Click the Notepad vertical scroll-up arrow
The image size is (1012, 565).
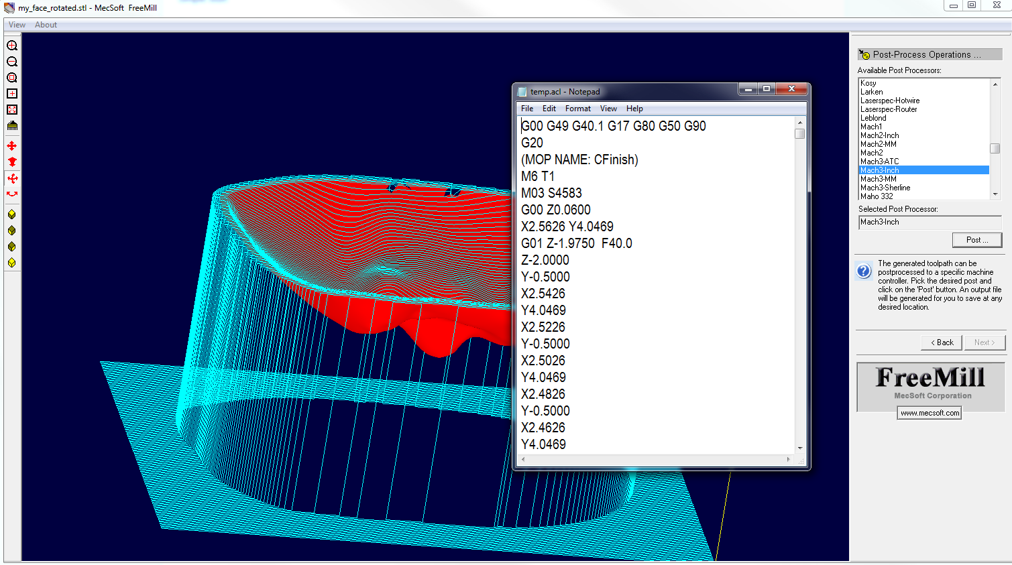pos(800,123)
